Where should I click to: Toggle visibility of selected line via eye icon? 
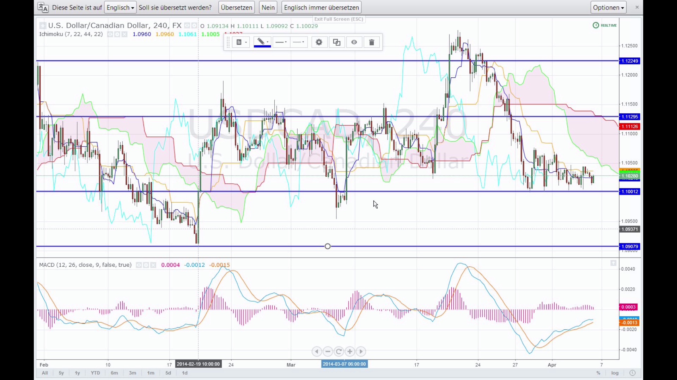pyautogui.click(x=354, y=43)
